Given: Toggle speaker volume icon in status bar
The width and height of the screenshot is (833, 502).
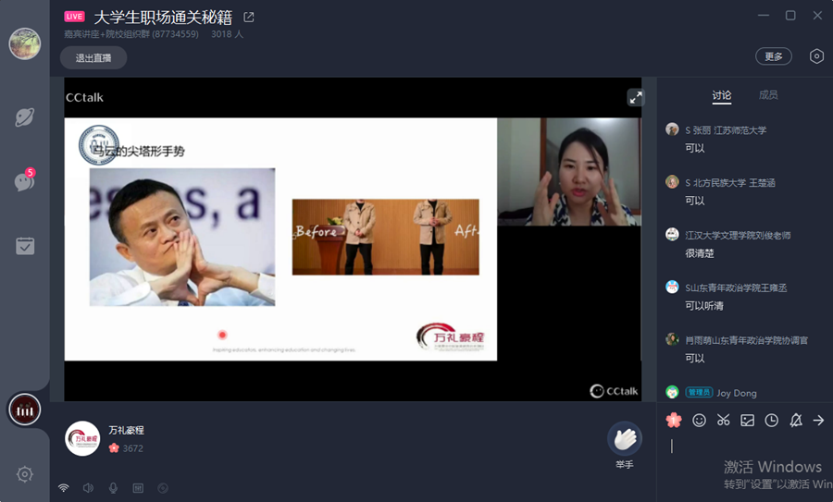Looking at the screenshot, I should click(x=88, y=487).
